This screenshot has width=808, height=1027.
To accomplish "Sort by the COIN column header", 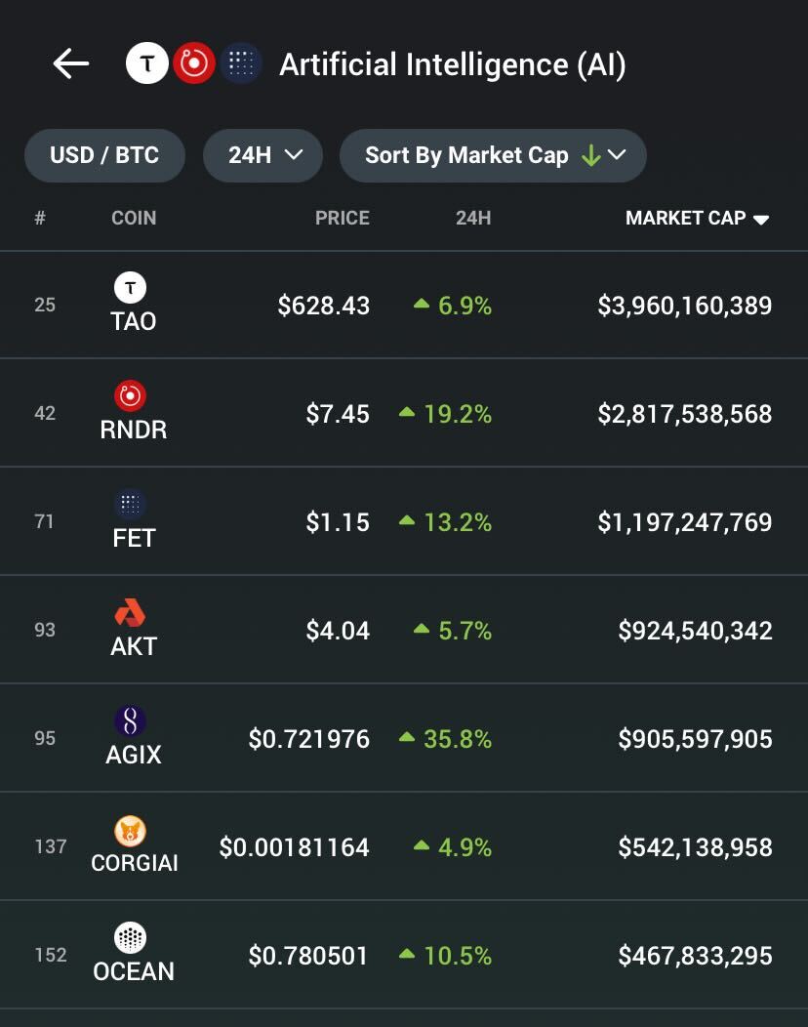I will tap(134, 218).
